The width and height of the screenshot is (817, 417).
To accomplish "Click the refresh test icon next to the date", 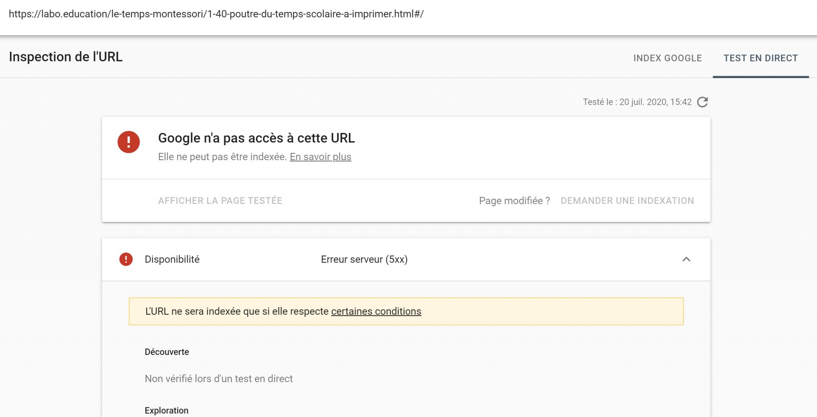I will point(703,102).
